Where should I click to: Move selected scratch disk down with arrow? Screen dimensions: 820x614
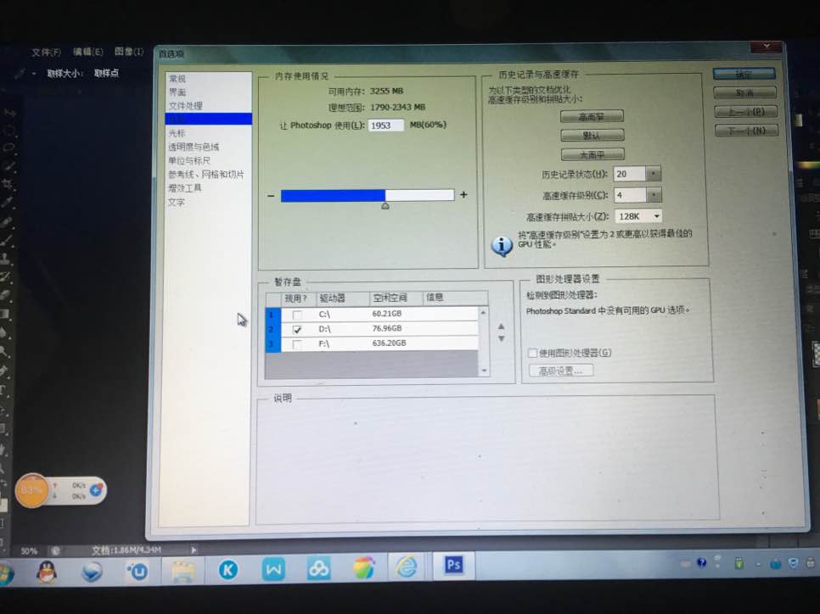pos(501,338)
